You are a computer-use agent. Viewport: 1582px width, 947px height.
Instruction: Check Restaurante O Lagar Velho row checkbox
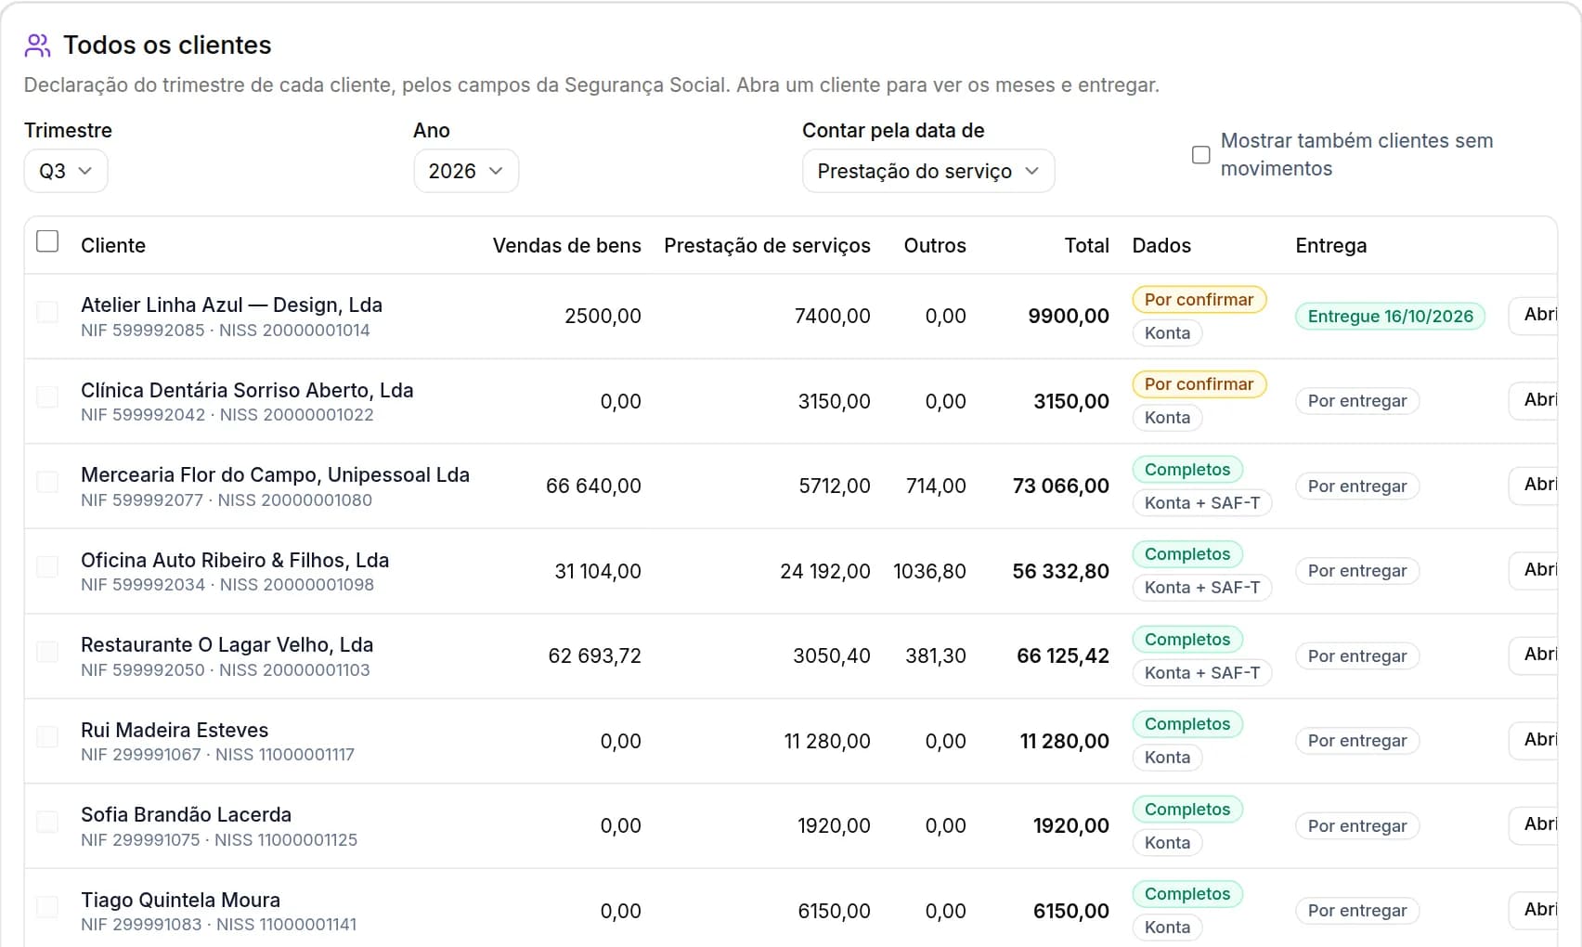(x=47, y=652)
